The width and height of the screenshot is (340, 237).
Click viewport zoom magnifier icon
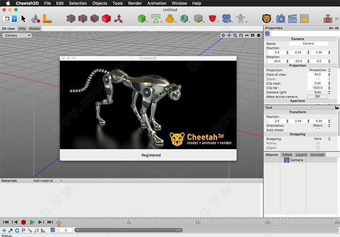coord(235,35)
